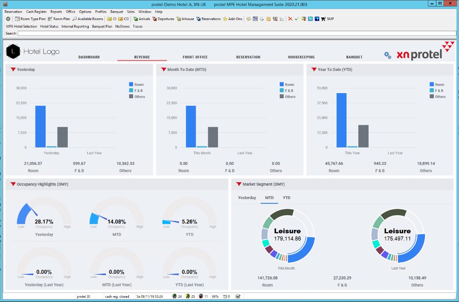Open the Inhouse guests icon
Image resolution: width=459 pixels, height=302 pixels.
179,19
